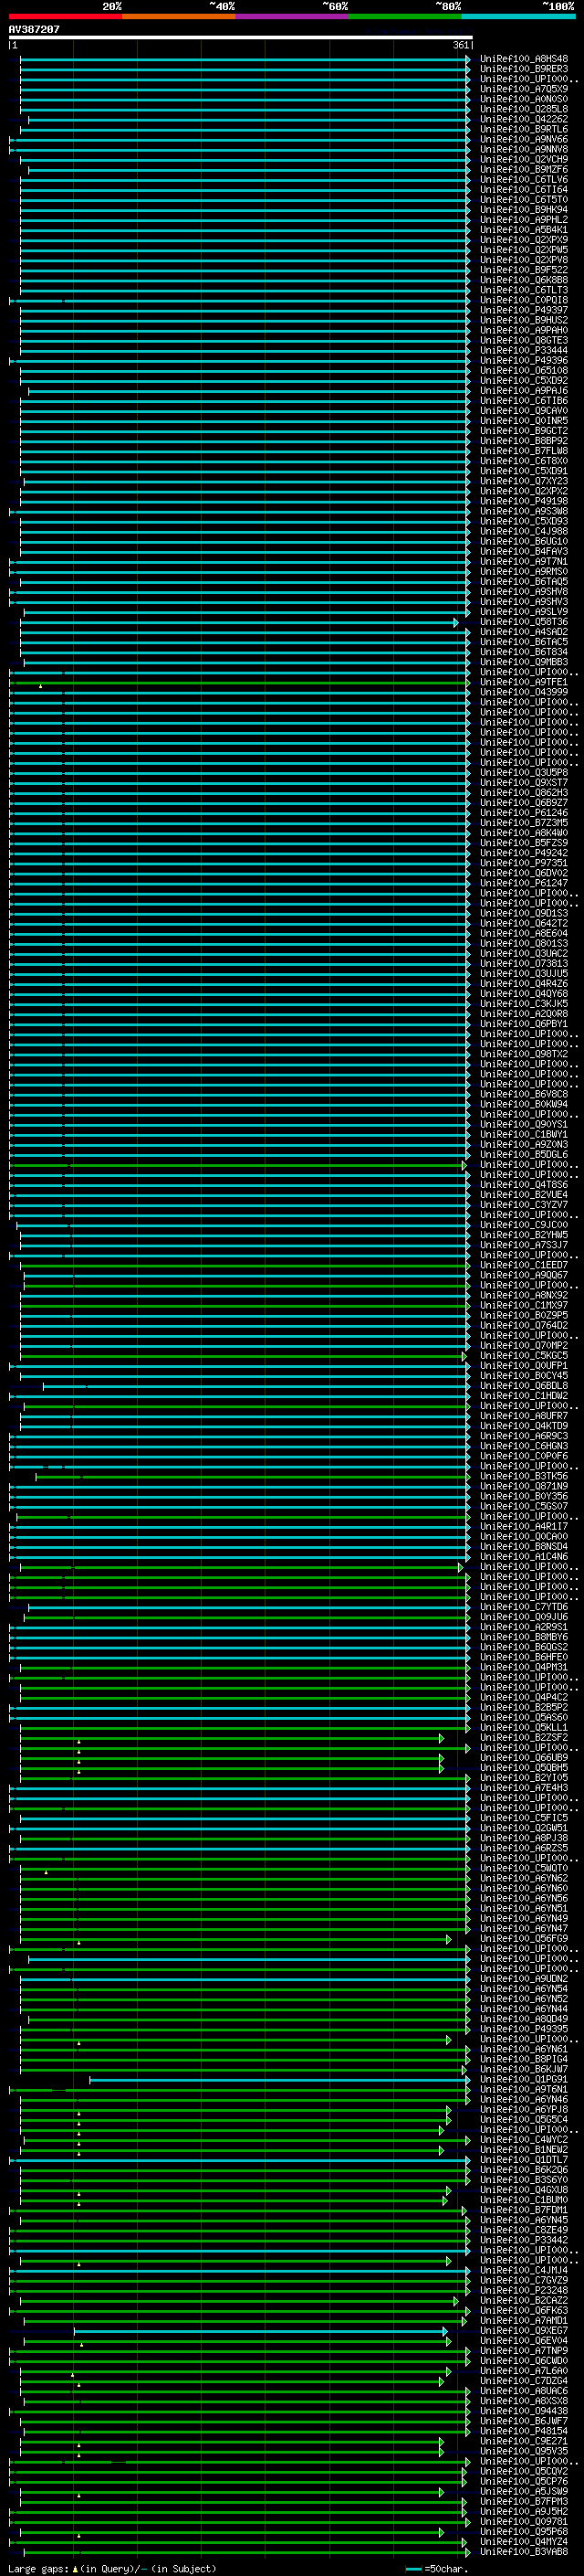Screen dimensions: 584x2576
Task: Click the cyan ~100% legend segment
Action: [x=518, y=16]
